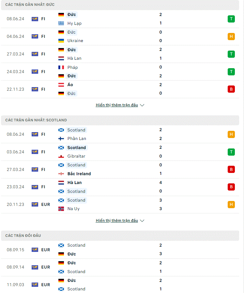Click the competition icon on the 20.11.23 row
244x293 pixels.
click(35, 205)
